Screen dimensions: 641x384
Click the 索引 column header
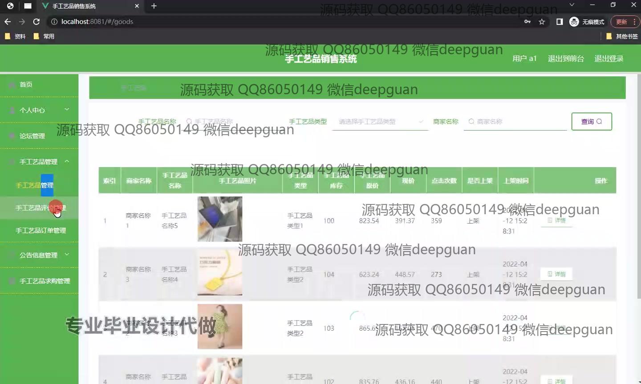110,180
